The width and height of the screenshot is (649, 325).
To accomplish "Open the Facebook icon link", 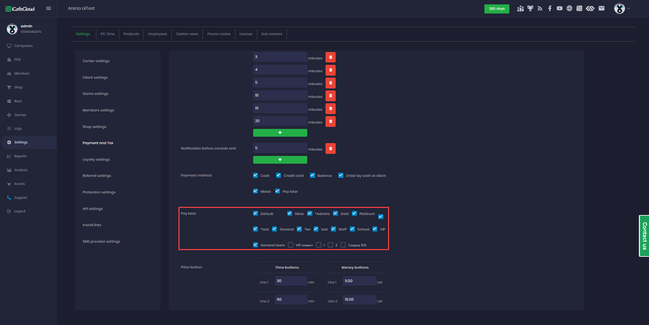I will click(550, 8).
